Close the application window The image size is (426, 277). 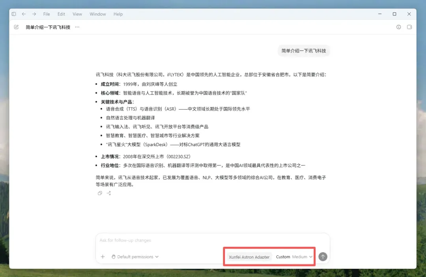pos(409,14)
